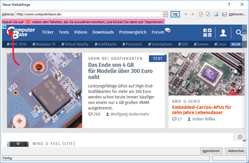
Task: Click the Google Plus icon in header
Action: click(x=205, y=35)
